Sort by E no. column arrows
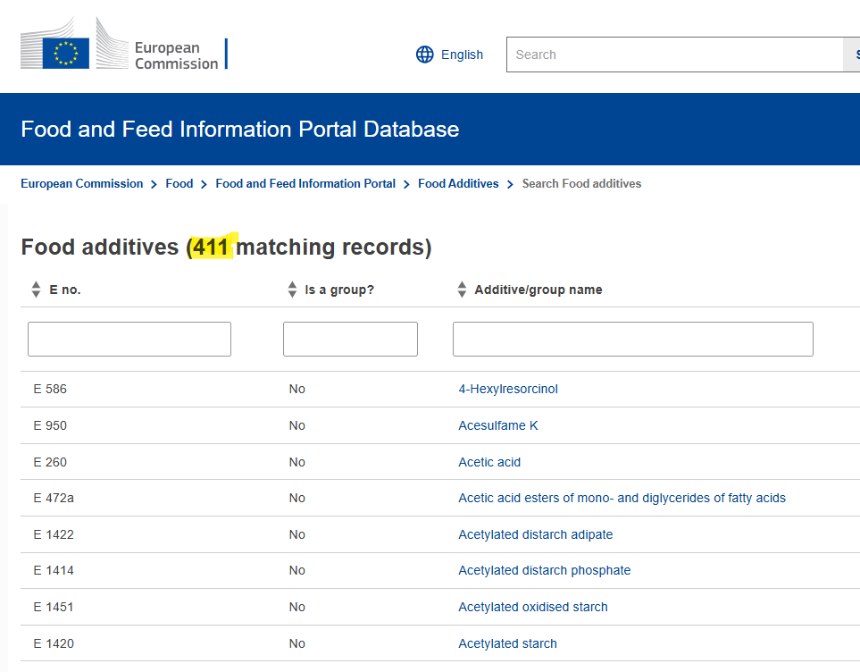This screenshot has height=672, width=860. [x=37, y=290]
